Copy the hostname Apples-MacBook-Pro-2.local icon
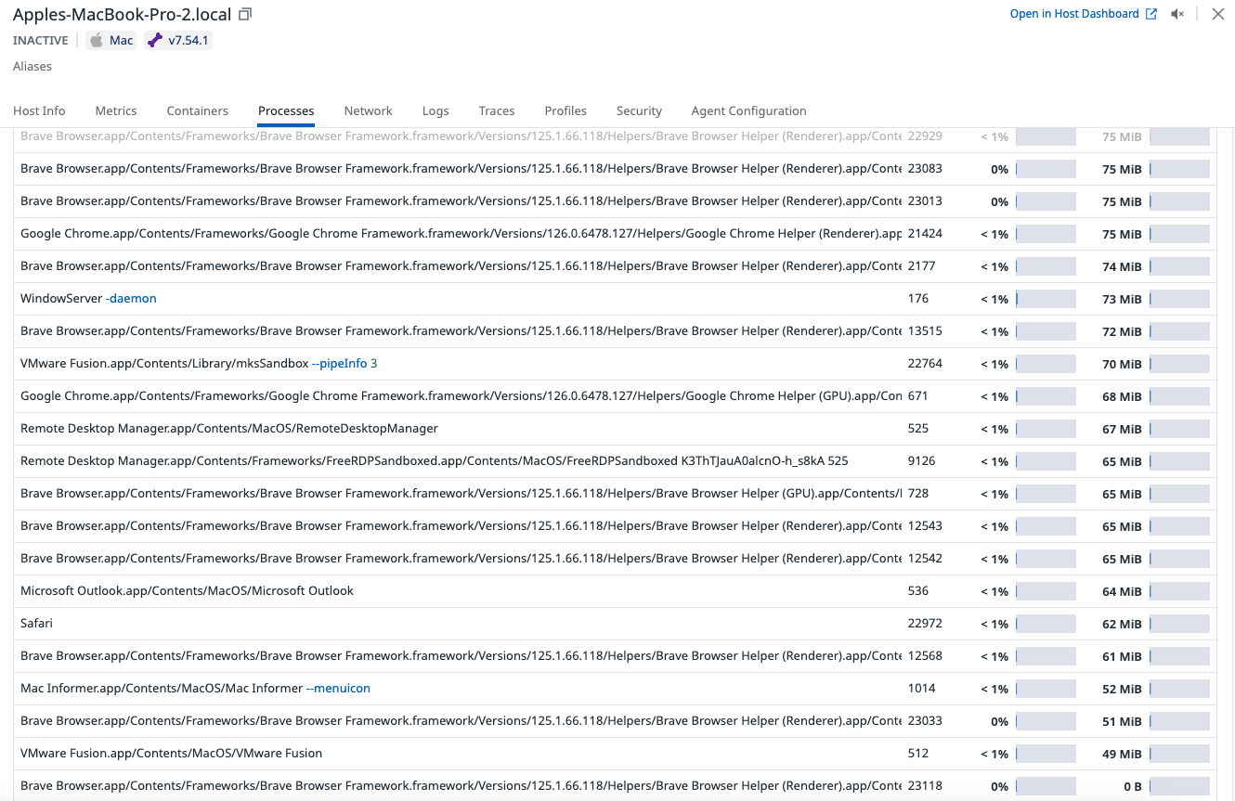1235x801 pixels. (x=245, y=15)
